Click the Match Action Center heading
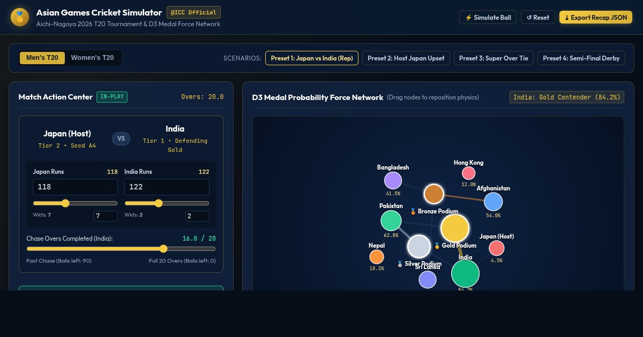The width and height of the screenshot is (643, 337). (56, 97)
